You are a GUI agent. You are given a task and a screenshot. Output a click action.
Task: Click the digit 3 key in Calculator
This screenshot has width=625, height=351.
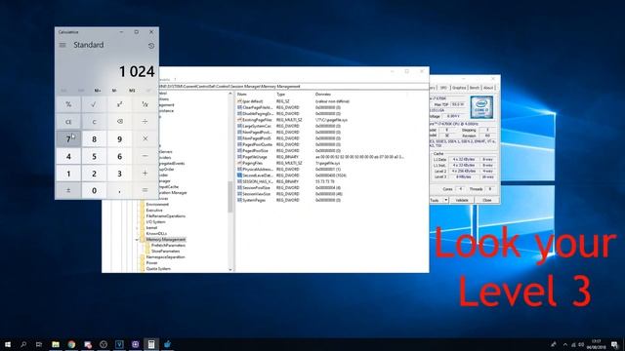coord(119,174)
